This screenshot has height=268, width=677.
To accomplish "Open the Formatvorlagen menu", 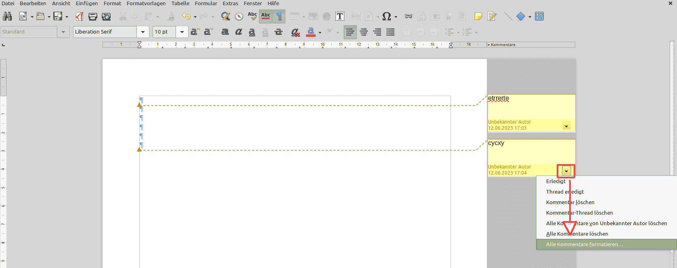I will 146,3.
